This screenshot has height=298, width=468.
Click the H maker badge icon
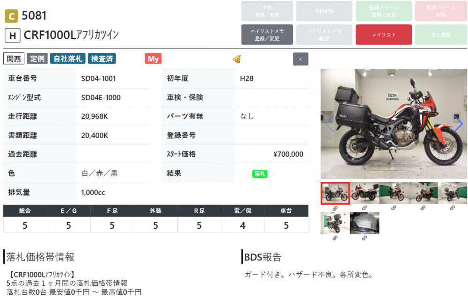[12, 35]
